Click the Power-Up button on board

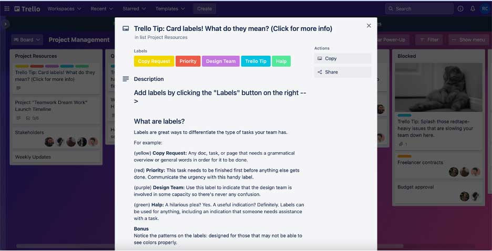coord(392,40)
